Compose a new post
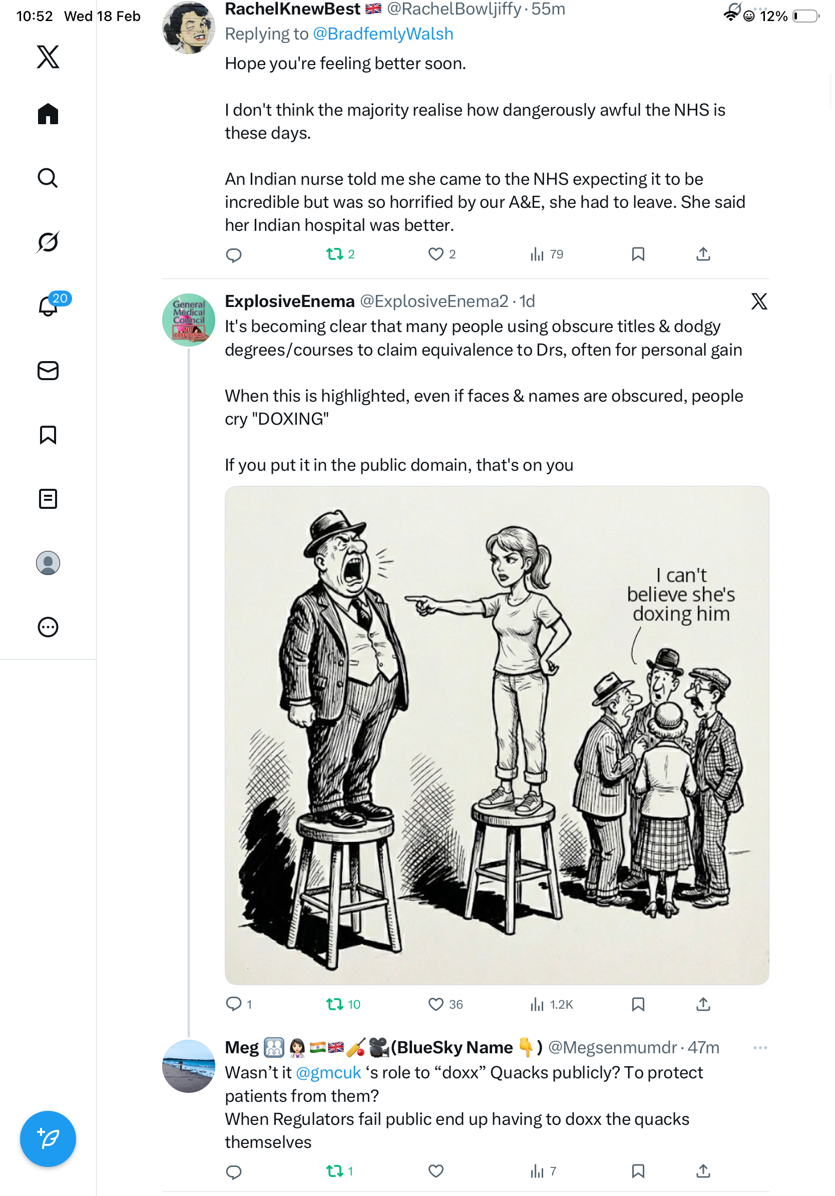Screen dimensions: 835x1196 coord(48,1139)
